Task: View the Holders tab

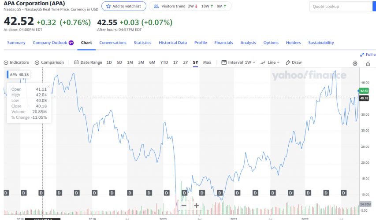Action: tap(293, 43)
